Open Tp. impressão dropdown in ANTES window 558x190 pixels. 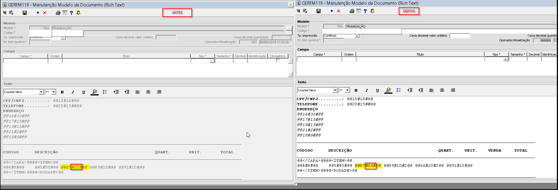[63, 38]
